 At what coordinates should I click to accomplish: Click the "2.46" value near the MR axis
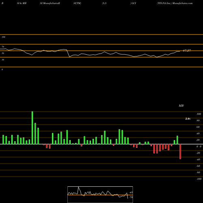(188, 119)
